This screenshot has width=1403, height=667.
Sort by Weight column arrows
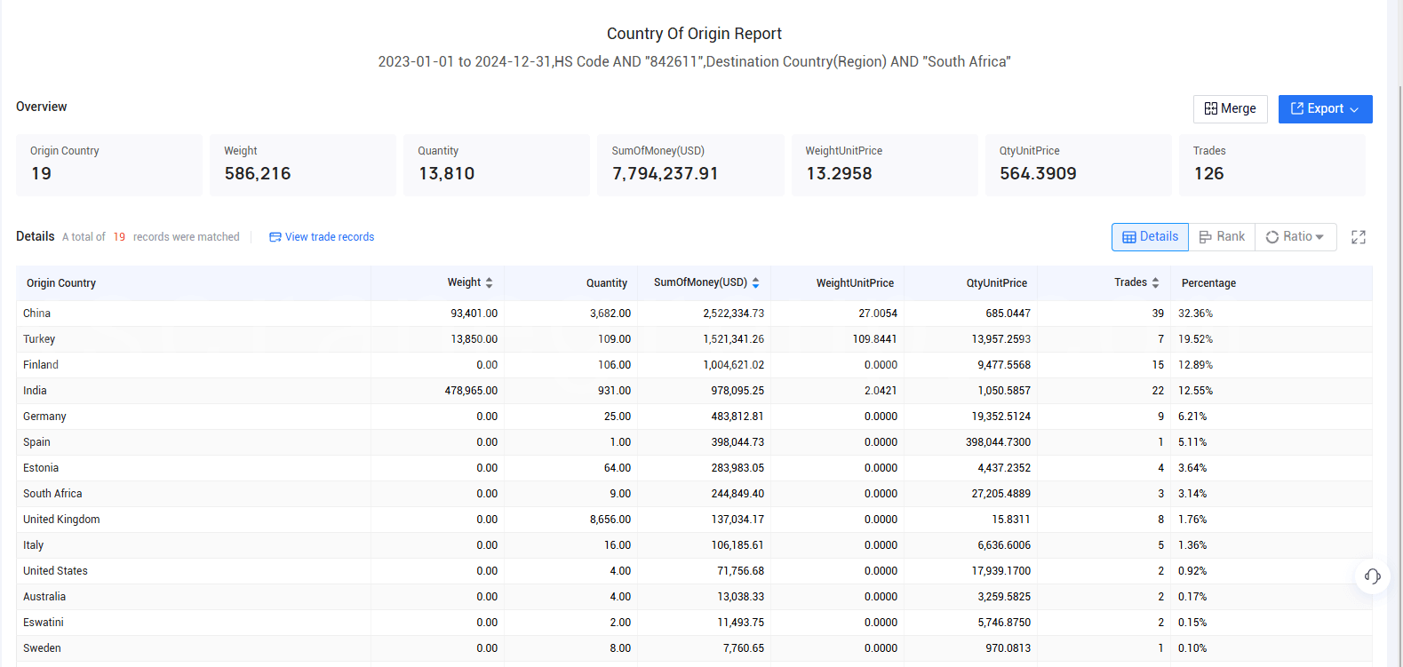(x=489, y=282)
